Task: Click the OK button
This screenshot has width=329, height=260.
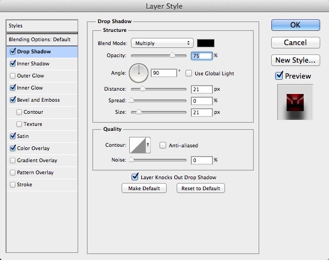Action: (295, 25)
